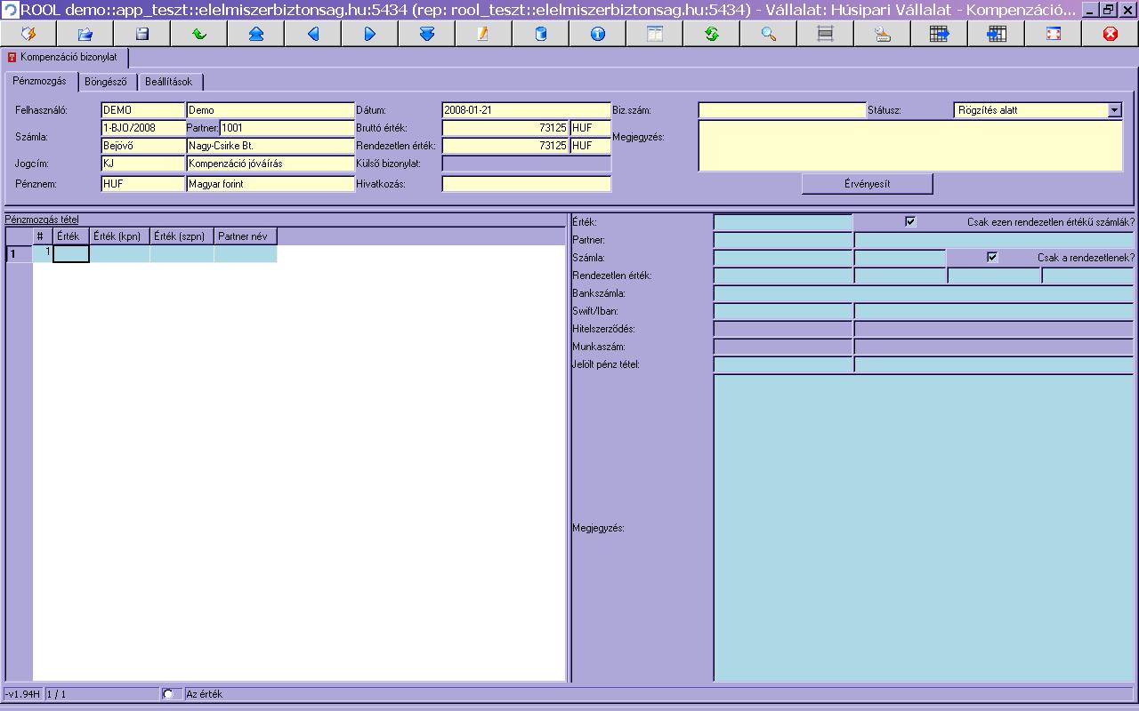The image size is (1139, 711).
Task: Click the Hivatkozás text field
Action: (526, 184)
